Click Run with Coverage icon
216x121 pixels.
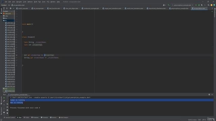tap(202, 5)
